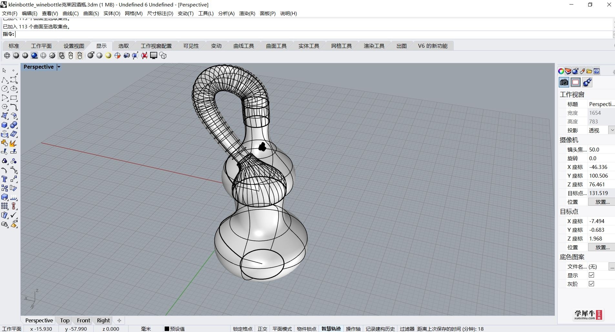Toggle 智慧轨迹 SmartTrack
This screenshot has height=332, width=615.
tap(331, 329)
